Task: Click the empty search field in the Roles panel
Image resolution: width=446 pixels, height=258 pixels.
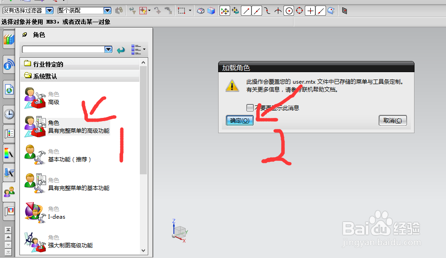Action: tap(63, 49)
